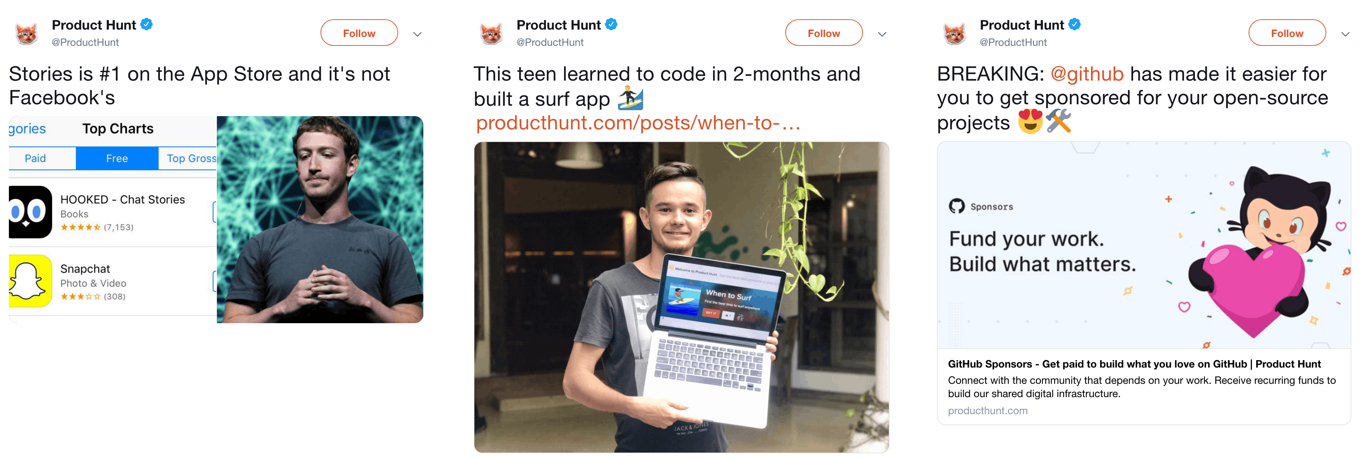Follow Product Hunt from the GitHub tweet
The width and height of the screenshot is (1364, 460).
pos(1287,33)
